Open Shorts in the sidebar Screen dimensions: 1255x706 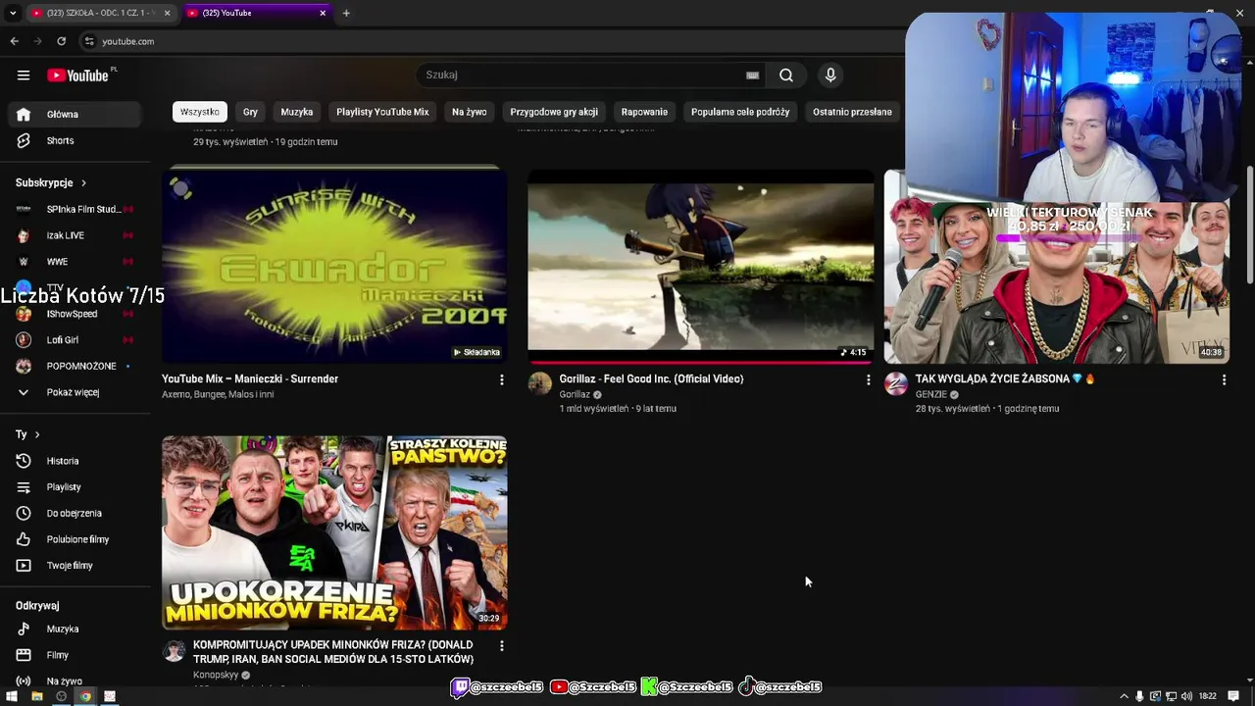click(76, 140)
